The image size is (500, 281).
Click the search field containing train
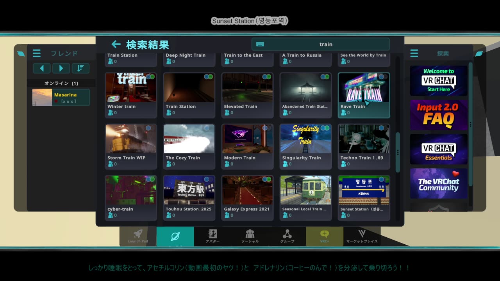coord(321,44)
